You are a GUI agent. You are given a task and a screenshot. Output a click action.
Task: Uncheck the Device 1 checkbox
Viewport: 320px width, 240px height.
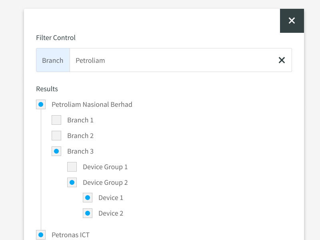tap(88, 197)
